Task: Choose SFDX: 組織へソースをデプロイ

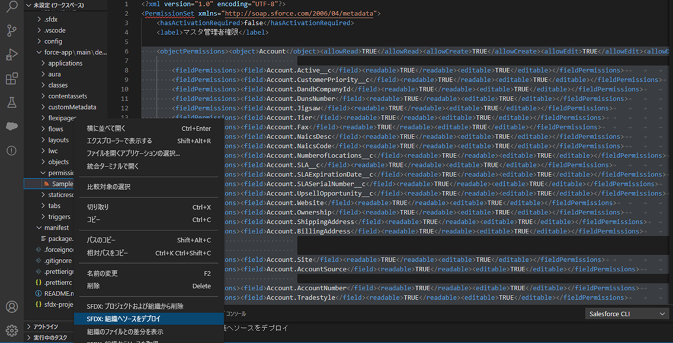Action: 149,319
